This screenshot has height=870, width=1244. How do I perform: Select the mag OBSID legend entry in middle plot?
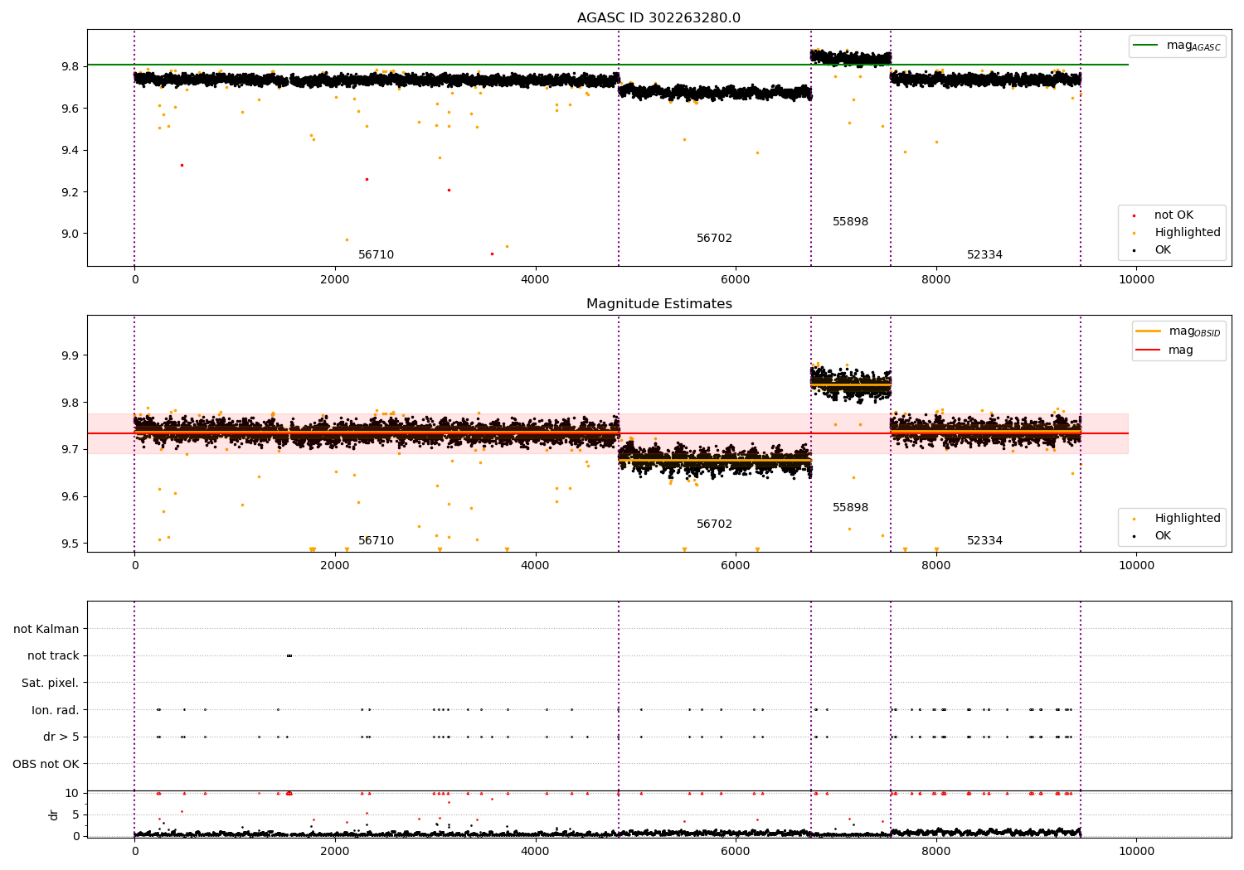(x=1178, y=331)
